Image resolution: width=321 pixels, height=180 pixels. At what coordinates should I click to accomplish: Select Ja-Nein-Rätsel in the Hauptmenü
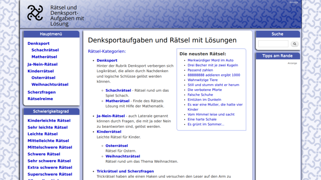click(42, 64)
